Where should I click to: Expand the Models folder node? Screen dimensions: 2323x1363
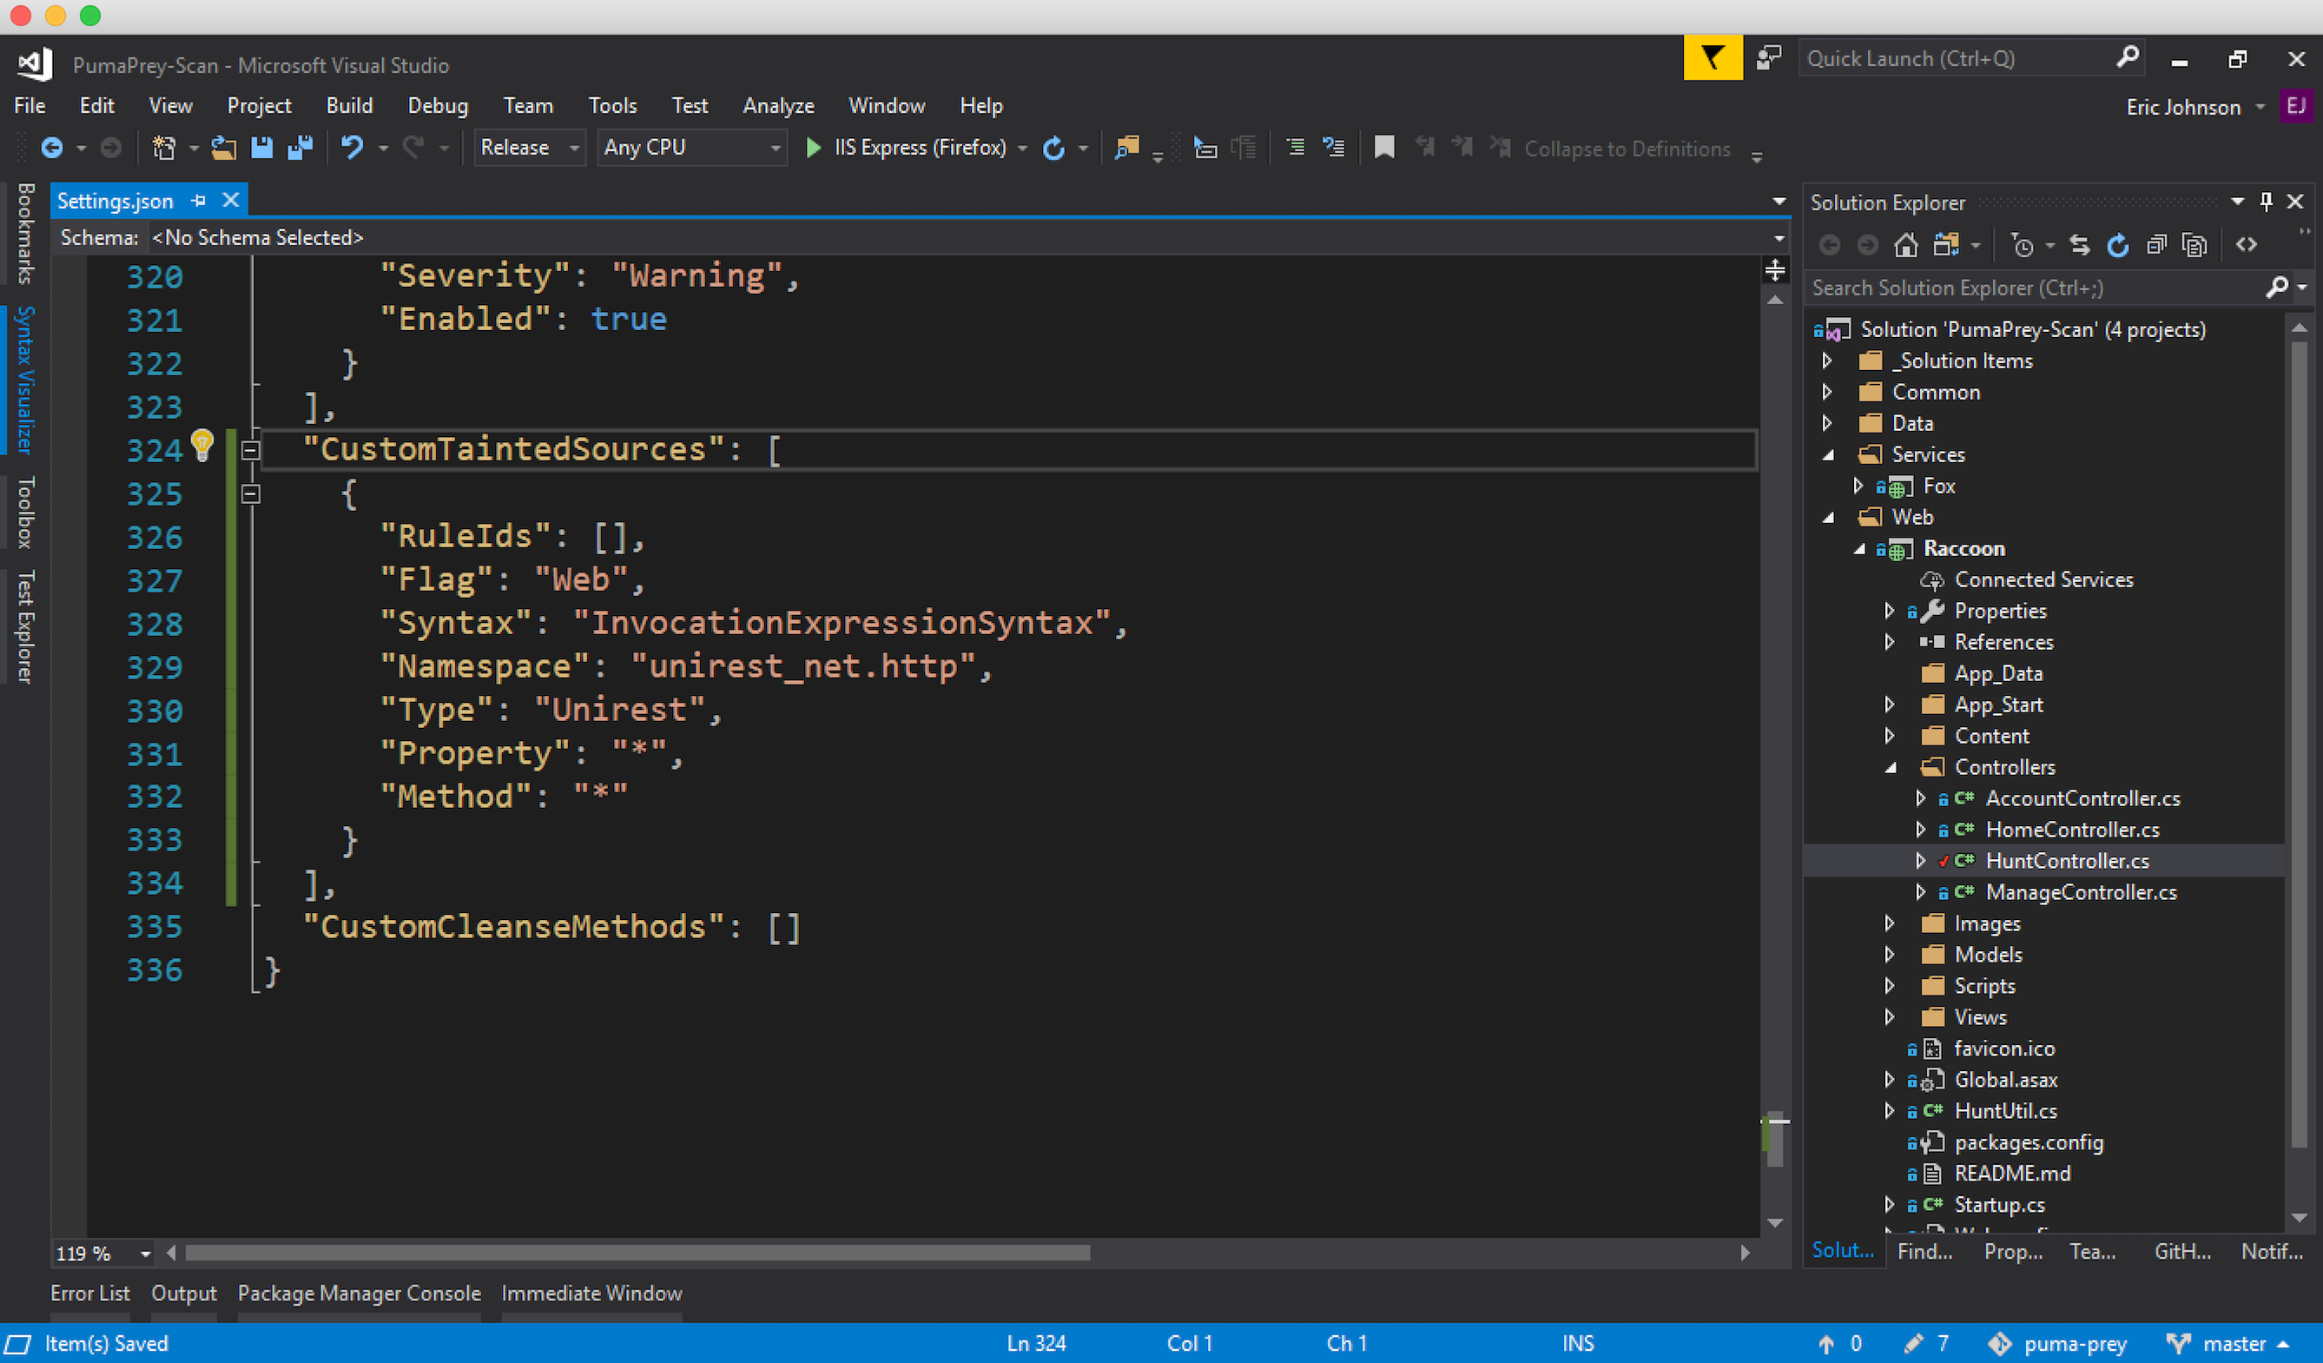pyautogui.click(x=1889, y=955)
